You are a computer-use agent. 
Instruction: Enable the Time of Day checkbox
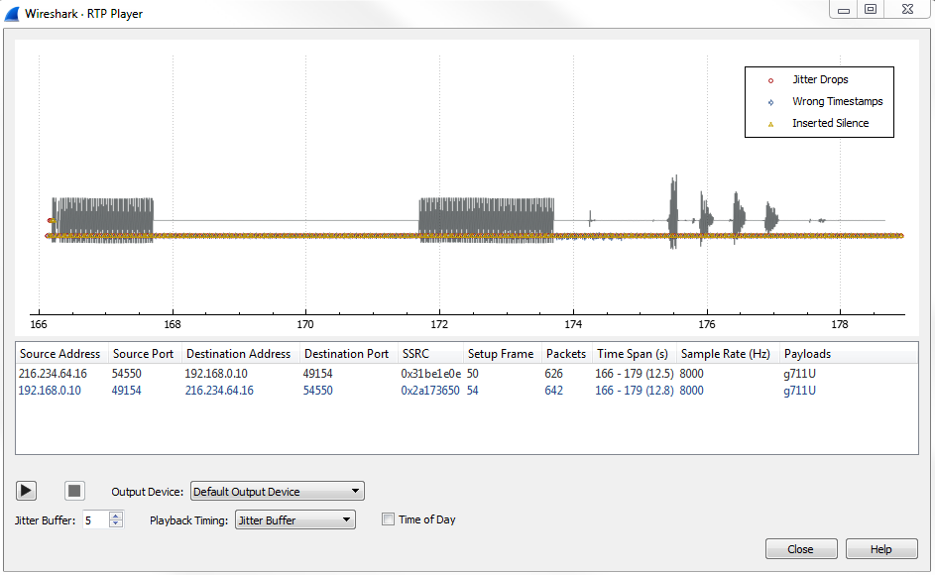[x=389, y=519]
